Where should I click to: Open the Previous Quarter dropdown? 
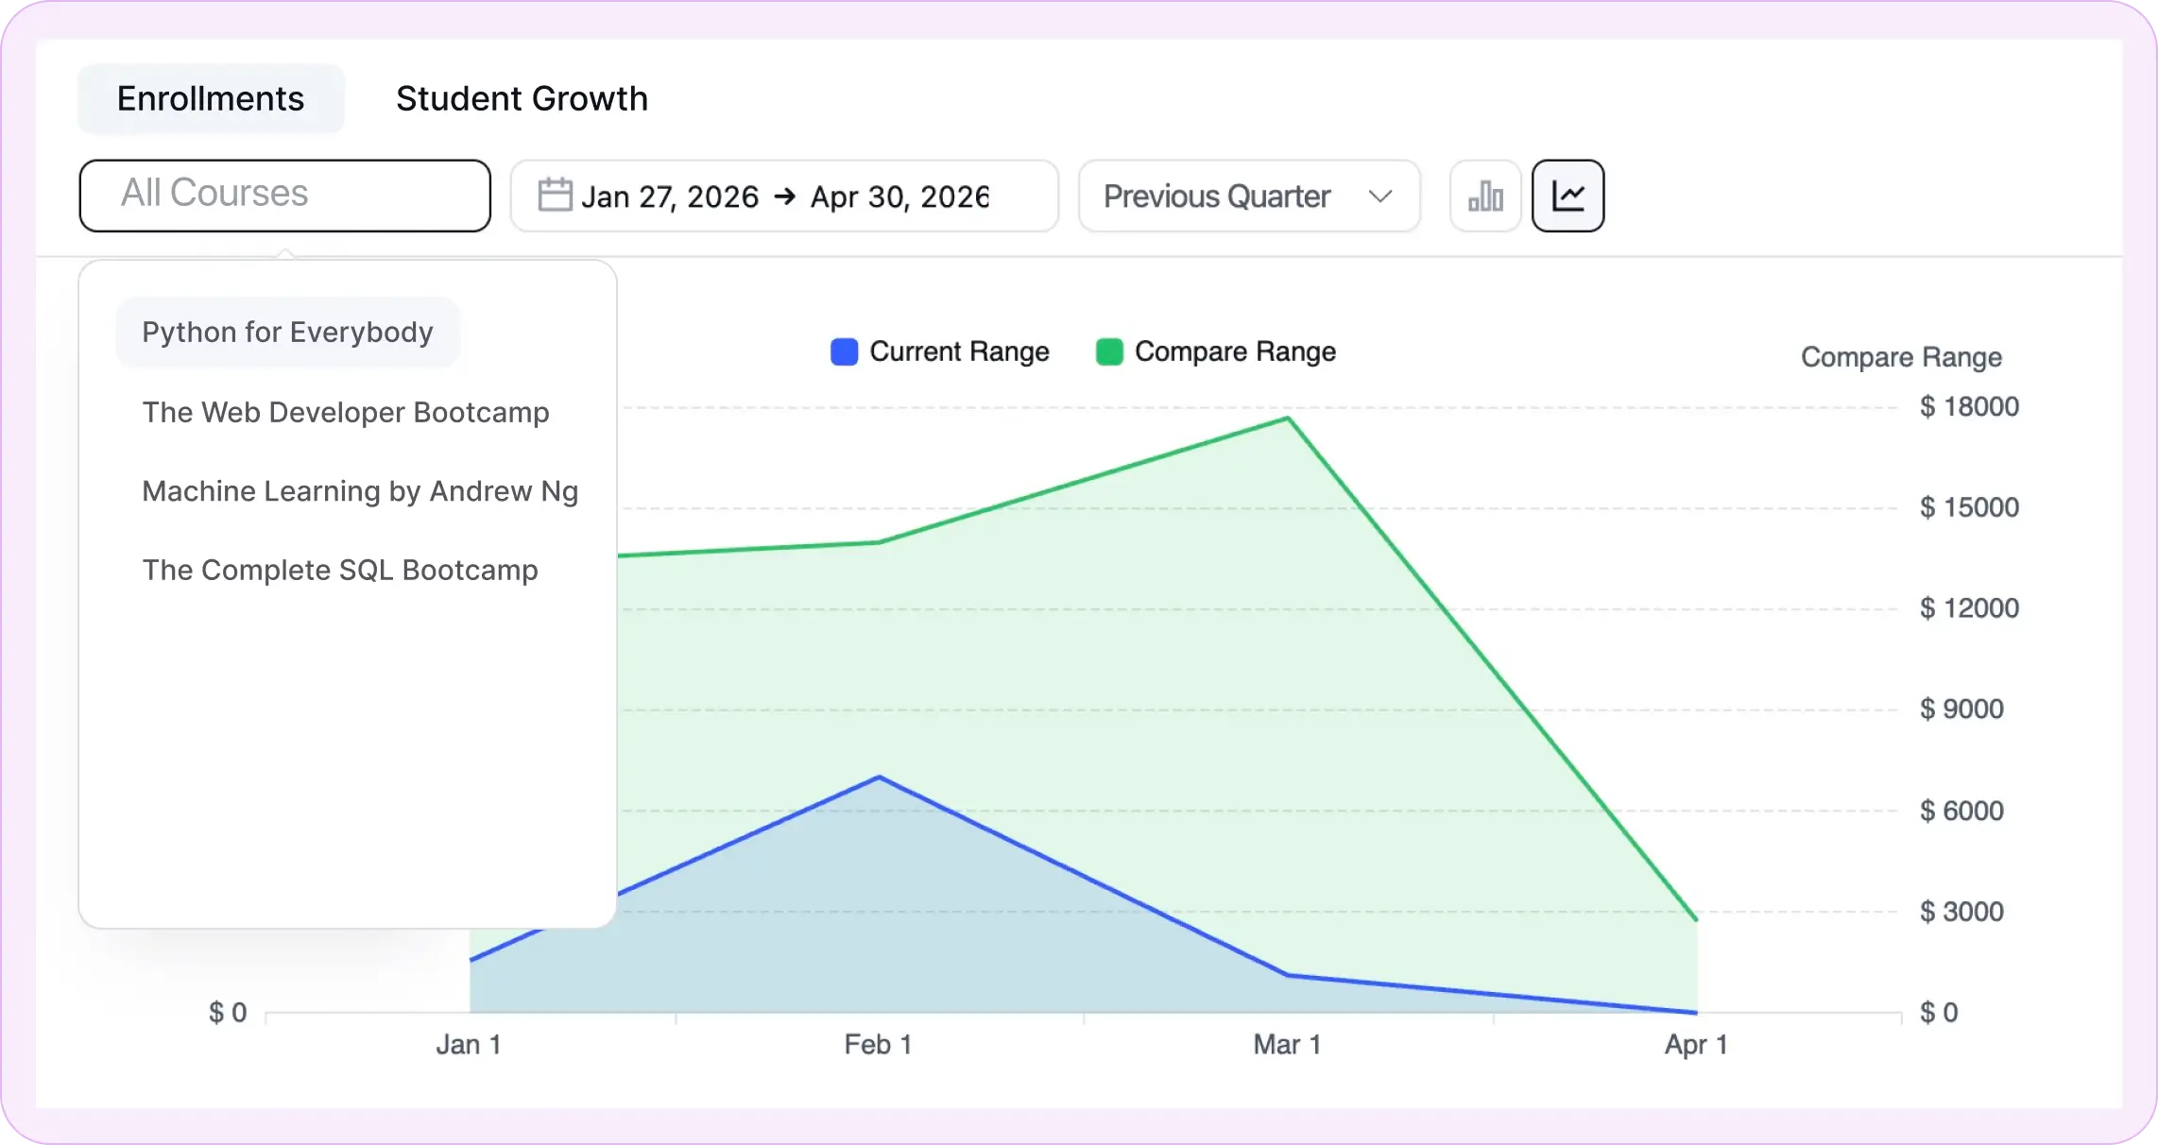point(1249,196)
